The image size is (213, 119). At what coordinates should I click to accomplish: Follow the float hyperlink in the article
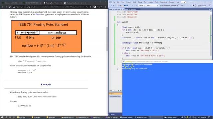click(x=38, y=14)
